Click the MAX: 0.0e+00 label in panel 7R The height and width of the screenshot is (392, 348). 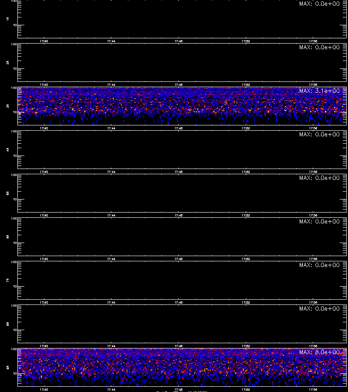(x=319, y=265)
